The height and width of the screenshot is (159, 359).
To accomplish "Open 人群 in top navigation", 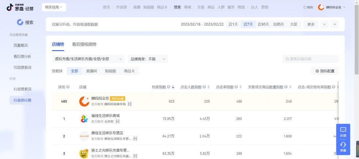I will click(221, 7).
